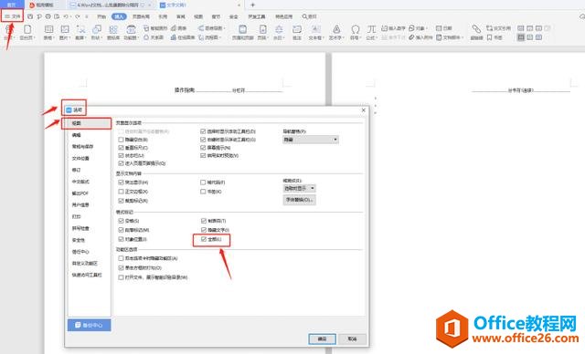Open the Shapes (形状) tool icon
This screenshot has height=354, width=585.
click(97, 29)
